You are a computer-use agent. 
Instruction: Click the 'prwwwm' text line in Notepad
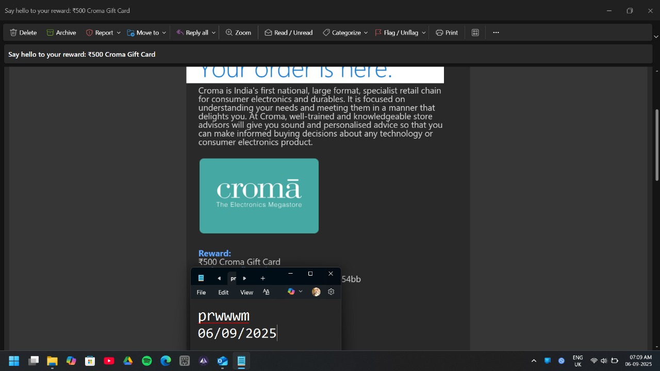coord(224,316)
